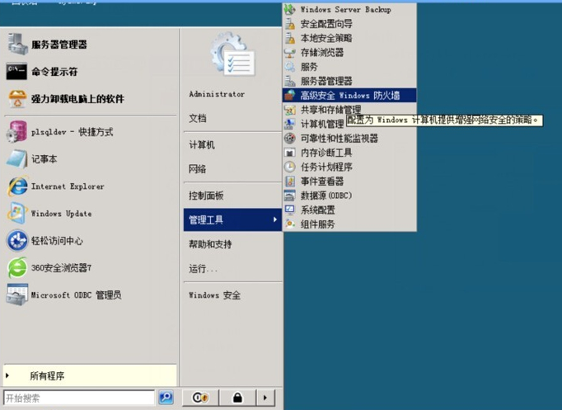This screenshot has width=562, height=410.
Task: Click the Component Services icon
Action: (x=289, y=224)
